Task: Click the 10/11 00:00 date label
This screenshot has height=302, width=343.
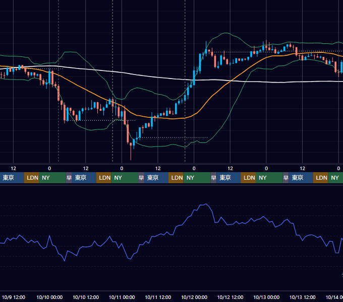Action: click(x=122, y=297)
